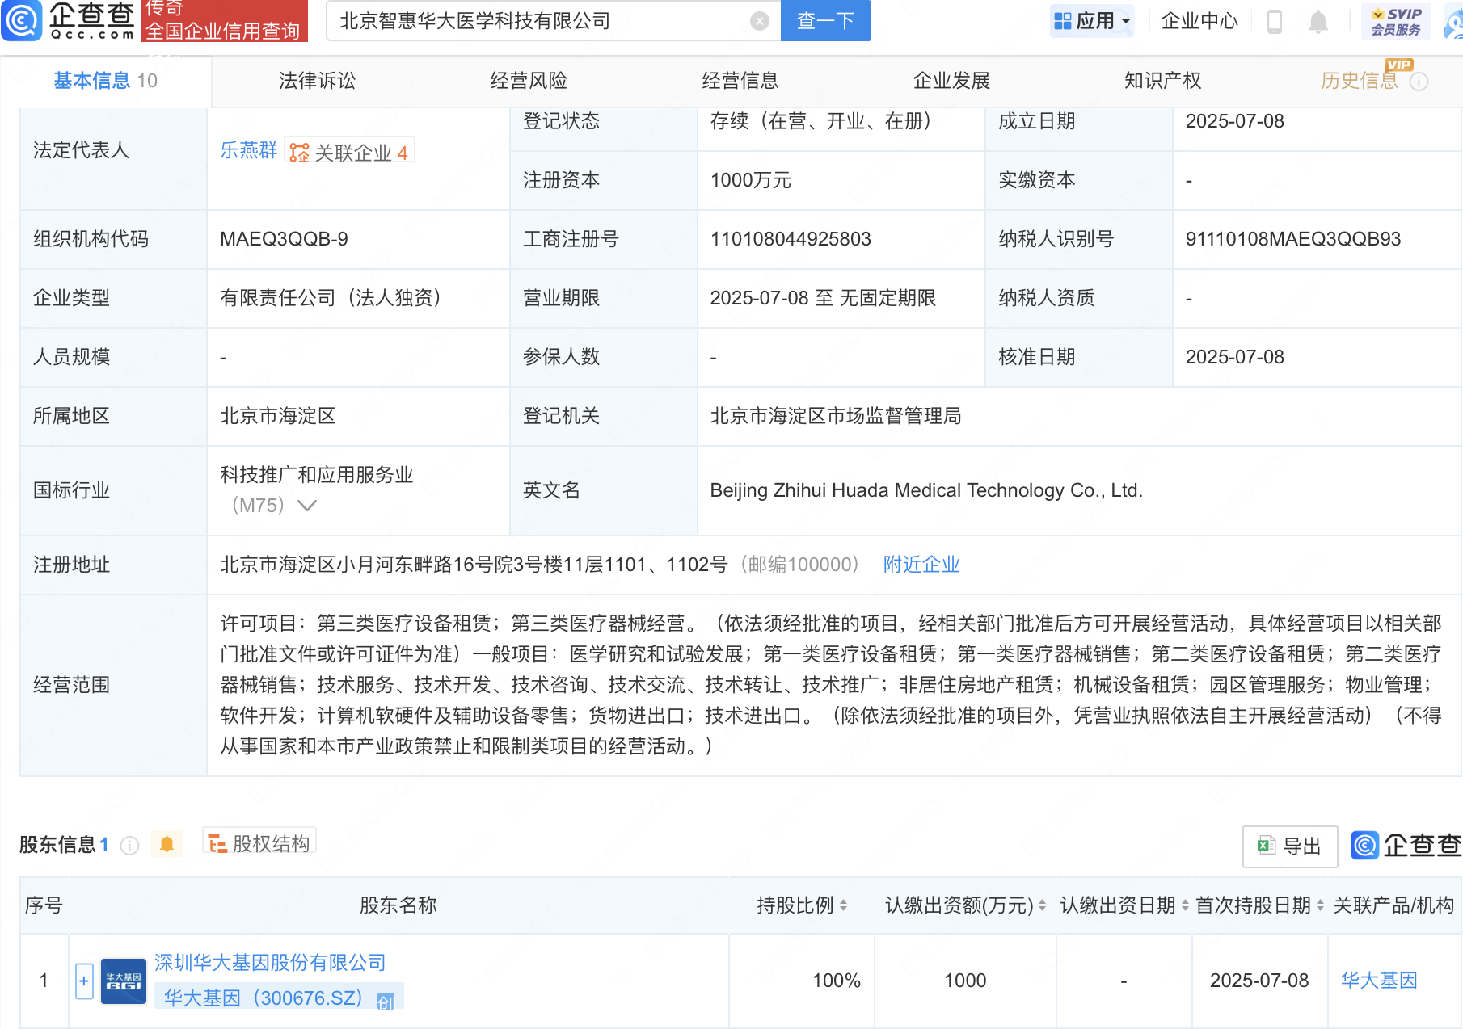
Task: Open 企业中心
Action: 1199,21
